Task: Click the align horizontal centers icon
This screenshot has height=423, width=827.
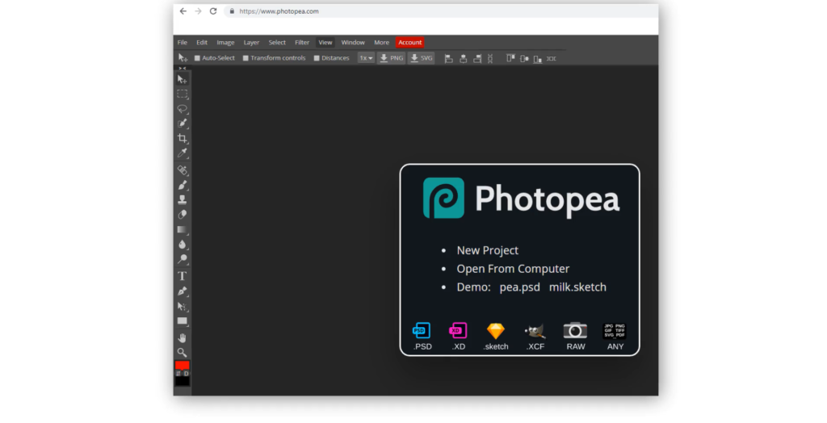Action: (x=463, y=58)
